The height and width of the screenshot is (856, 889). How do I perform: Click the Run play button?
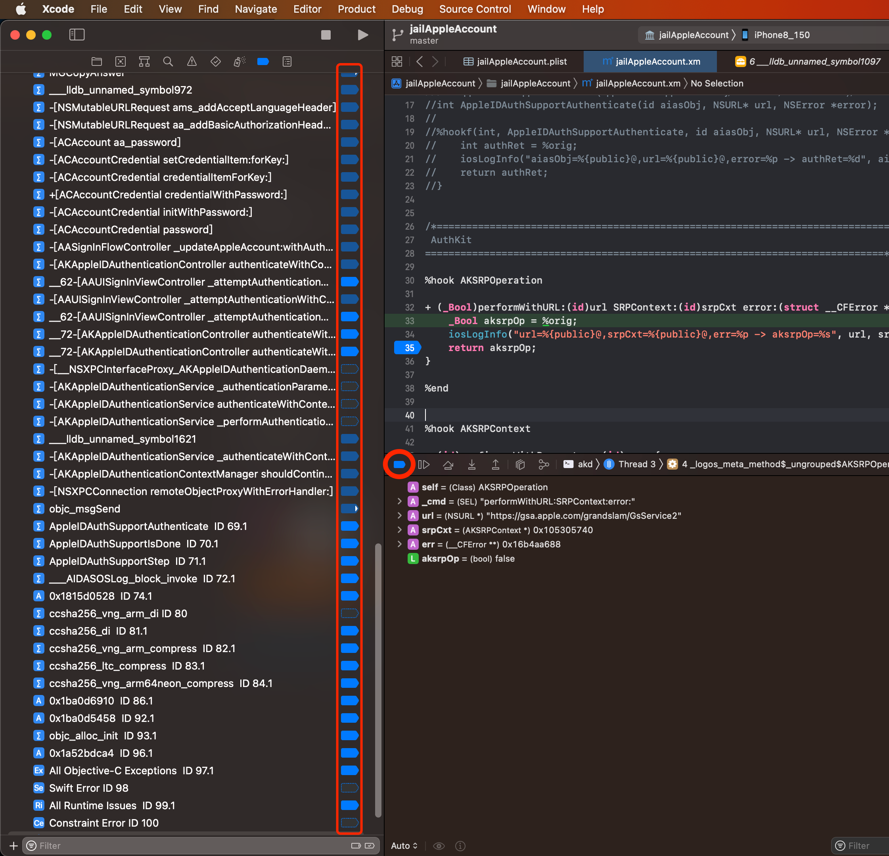(362, 35)
